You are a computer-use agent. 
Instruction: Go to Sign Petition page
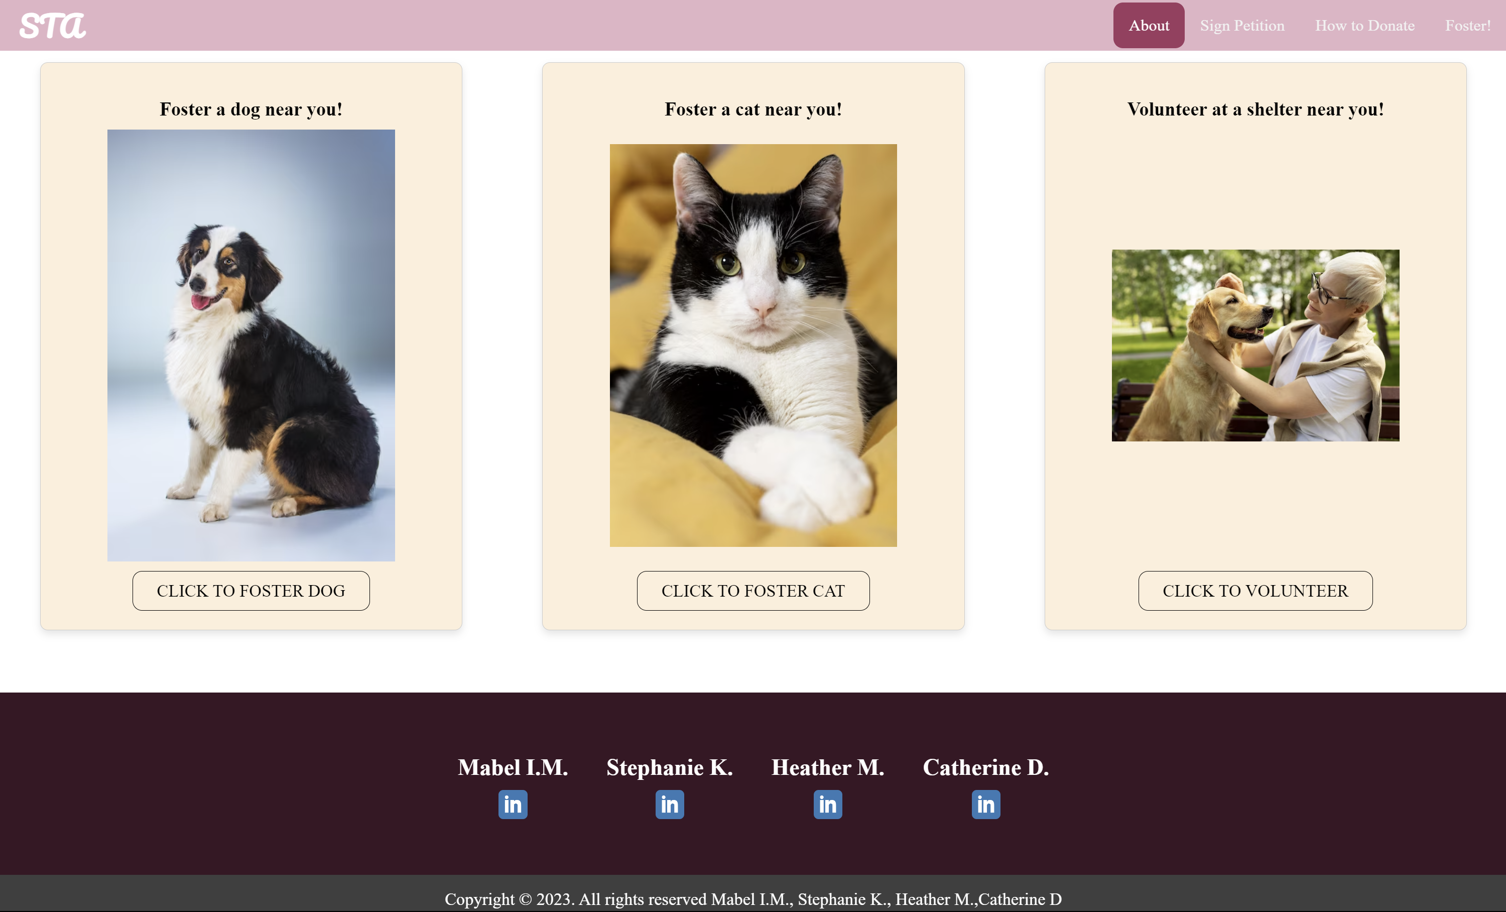tap(1242, 26)
